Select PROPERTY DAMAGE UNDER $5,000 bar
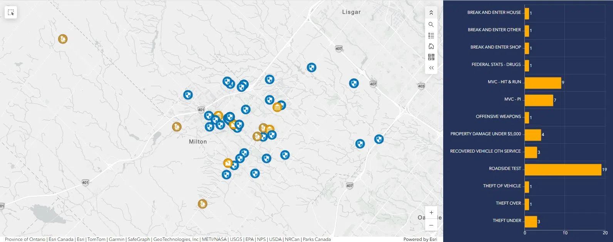The image size is (613, 242). [533, 135]
